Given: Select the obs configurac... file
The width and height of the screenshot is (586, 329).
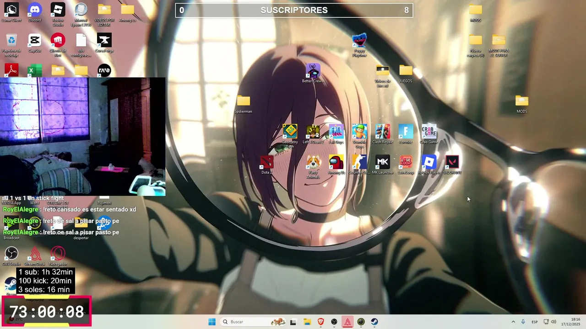Looking at the screenshot, I should [x=81, y=45].
